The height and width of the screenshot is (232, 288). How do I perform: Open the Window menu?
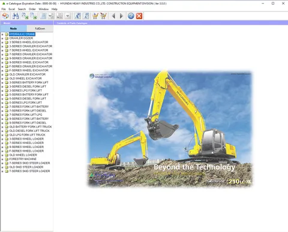coord(44,9)
